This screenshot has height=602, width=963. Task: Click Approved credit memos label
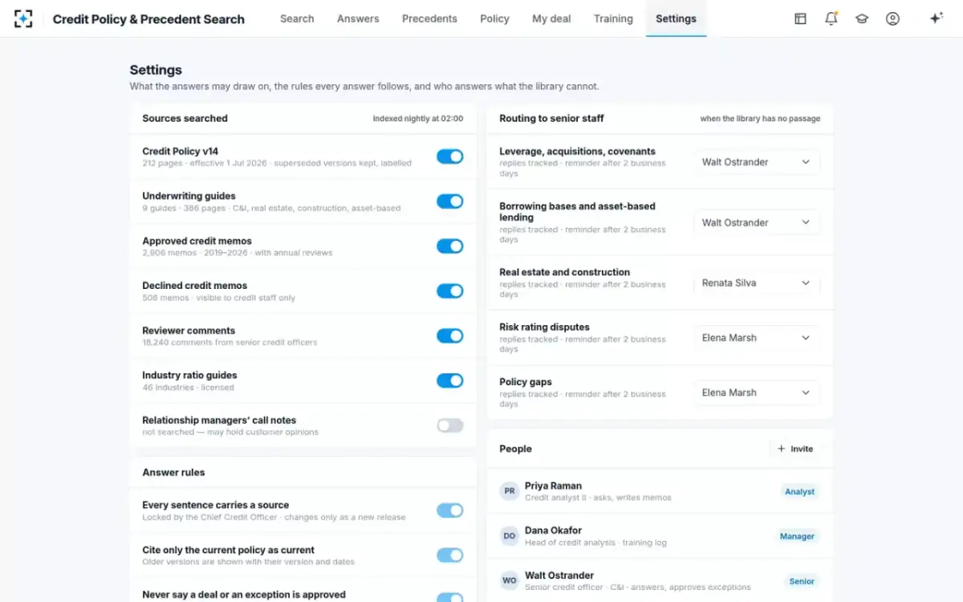click(197, 241)
